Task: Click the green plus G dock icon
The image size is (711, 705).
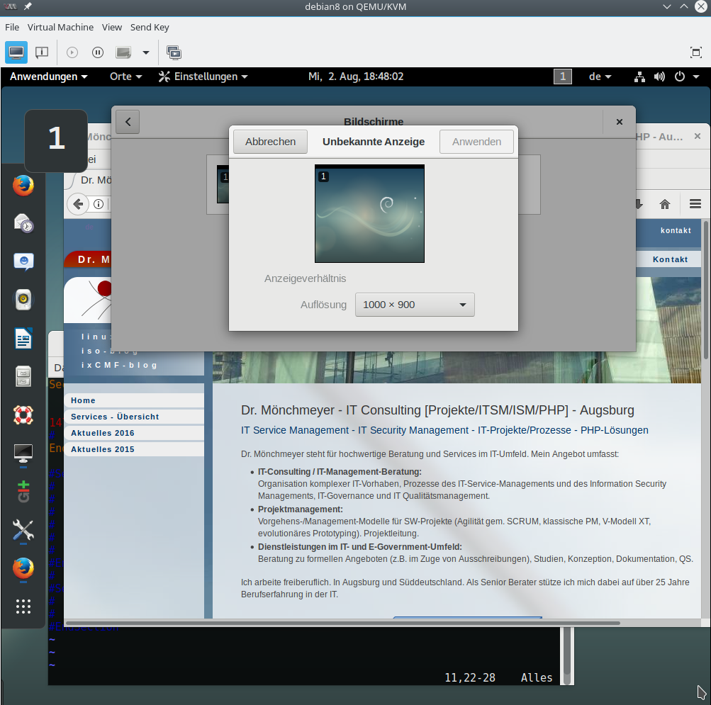Action: pos(23,492)
